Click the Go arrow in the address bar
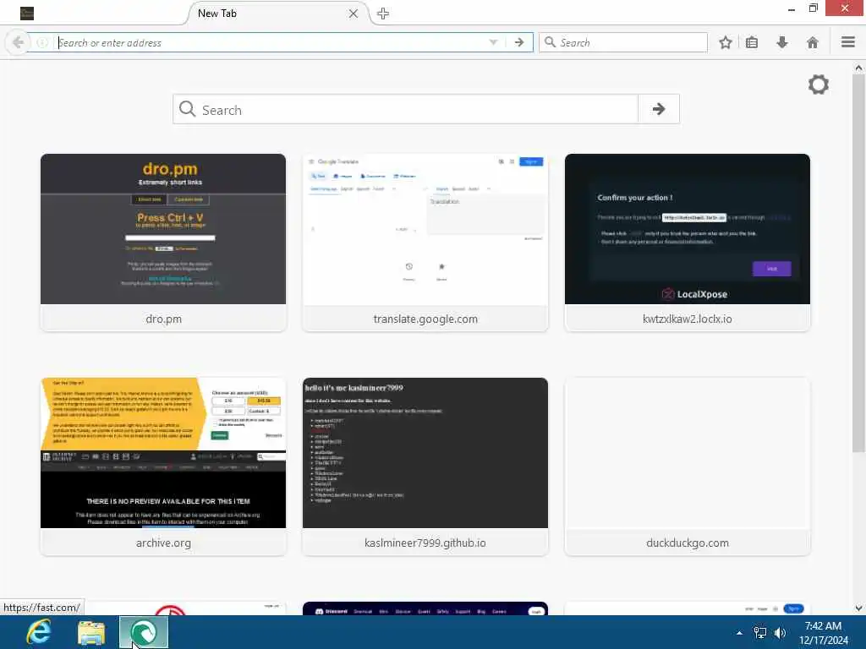This screenshot has height=649, width=866. coord(519,42)
